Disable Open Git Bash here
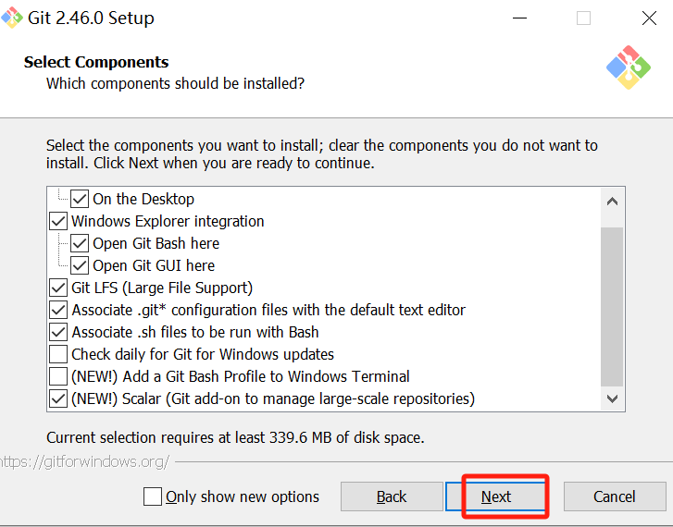 pos(81,243)
